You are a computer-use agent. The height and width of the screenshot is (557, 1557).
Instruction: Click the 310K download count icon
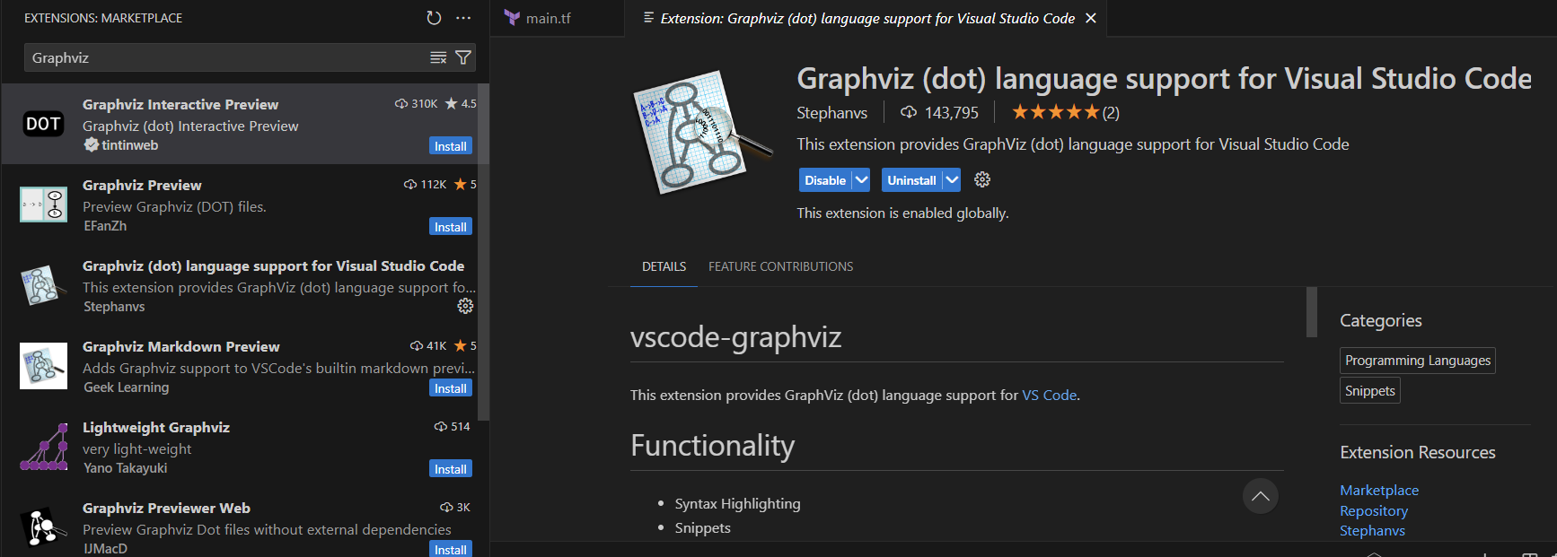click(x=401, y=103)
